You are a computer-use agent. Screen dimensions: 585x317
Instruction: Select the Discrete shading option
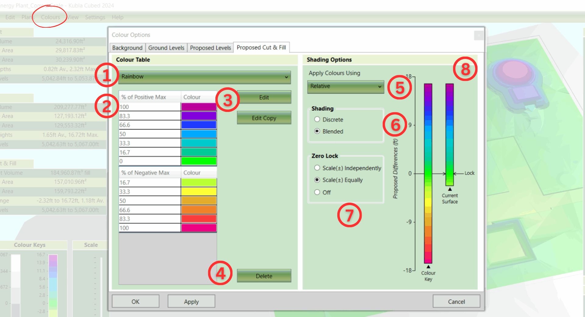click(317, 120)
